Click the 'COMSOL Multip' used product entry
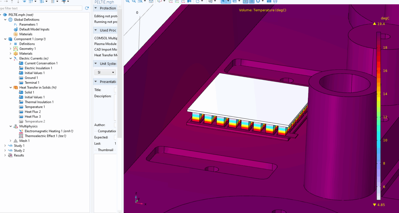399x213 pixels. (106, 38)
